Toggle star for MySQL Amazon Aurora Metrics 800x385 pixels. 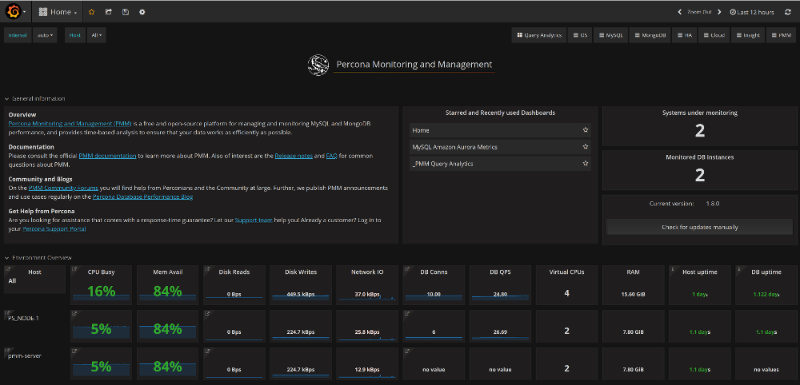pyautogui.click(x=586, y=147)
